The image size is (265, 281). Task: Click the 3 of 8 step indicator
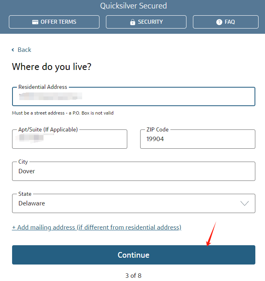[133, 276]
